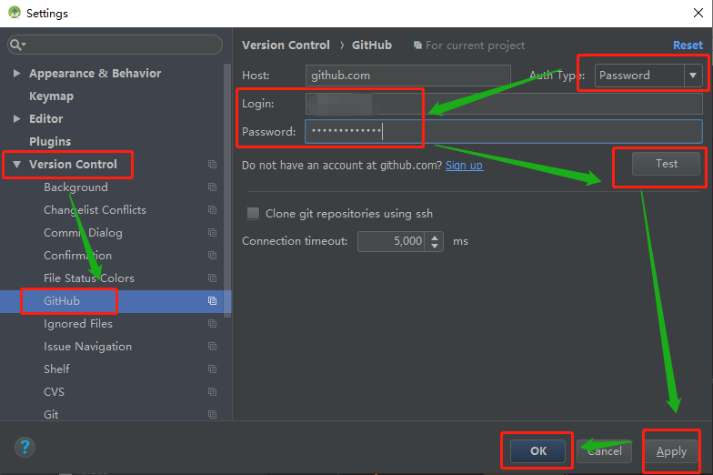Click project-level icon beside Confirmation
The height and width of the screenshot is (475, 713).
(x=213, y=255)
